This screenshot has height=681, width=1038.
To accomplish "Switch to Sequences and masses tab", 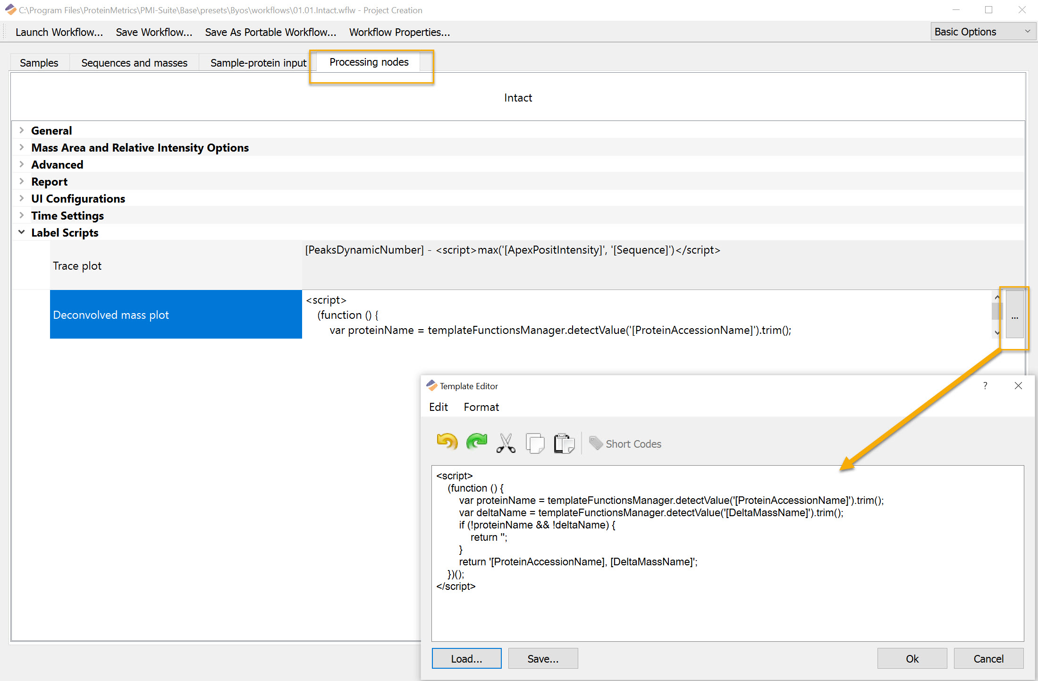I will [135, 63].
